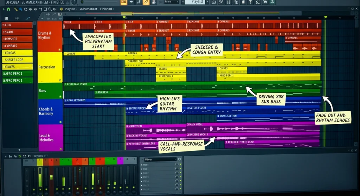Click the clipboard icon in top toolbar
This screenshot has width=360, height=196.
(243, 2)
